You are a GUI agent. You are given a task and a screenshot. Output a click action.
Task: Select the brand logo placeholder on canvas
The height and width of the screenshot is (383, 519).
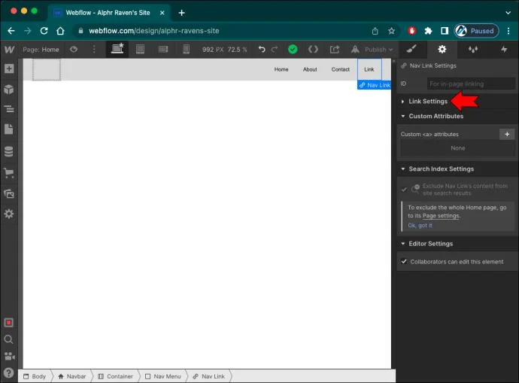47,69
